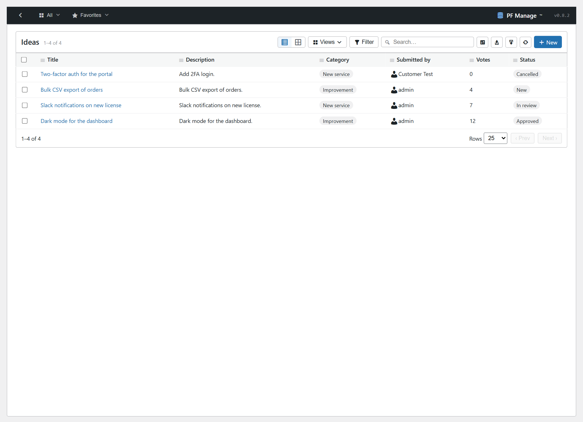The height and width of the screenshot is (422, 583).
Task: Click the Approved status badge
Action: [527, 121]
